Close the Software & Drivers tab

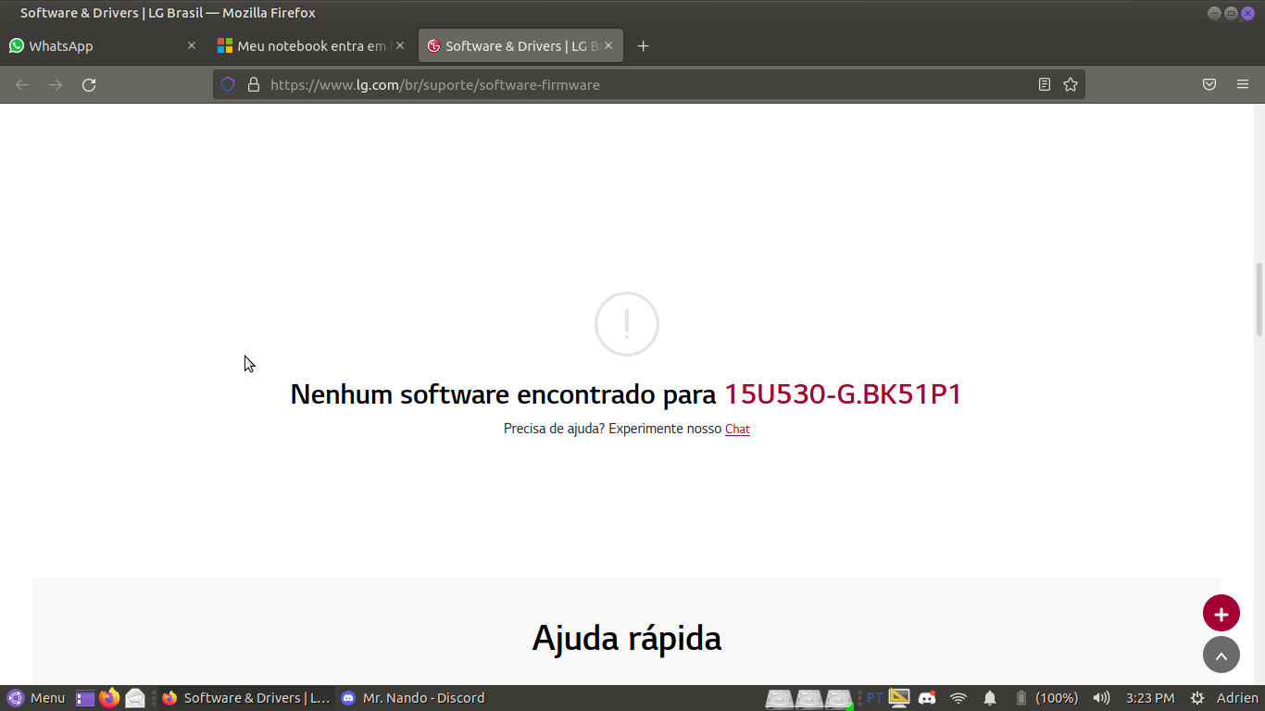(x=608, y=45)
